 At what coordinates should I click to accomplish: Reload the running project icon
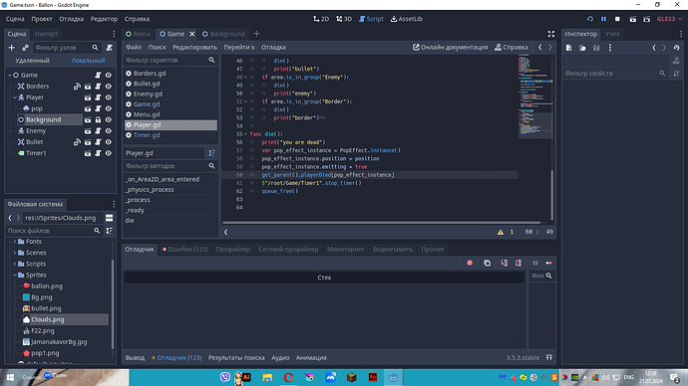(x=590, y=19)
